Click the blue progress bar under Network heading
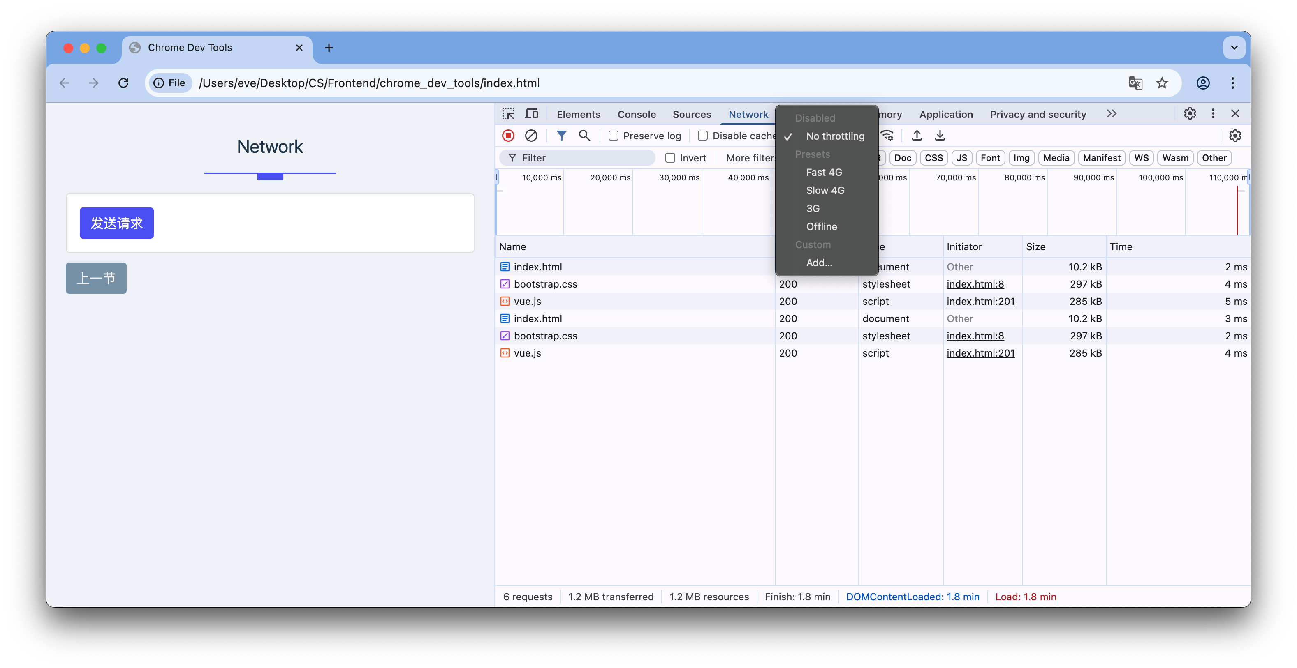Viewport: 1297px width, 668px height. coord(270,177)
